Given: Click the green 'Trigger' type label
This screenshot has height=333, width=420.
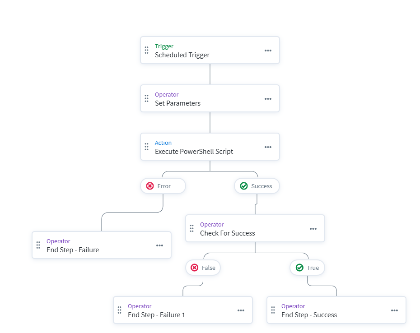Looking at the screenshot, I should (164, 46).
